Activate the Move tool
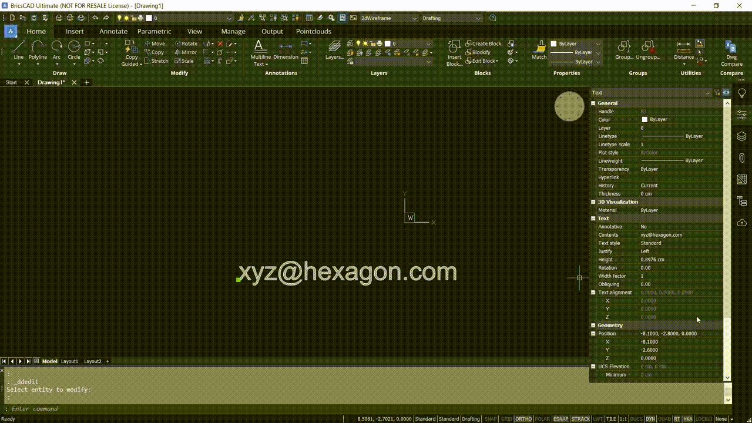Viewport: 752px width, 423px height. click(x=155, y=43)
